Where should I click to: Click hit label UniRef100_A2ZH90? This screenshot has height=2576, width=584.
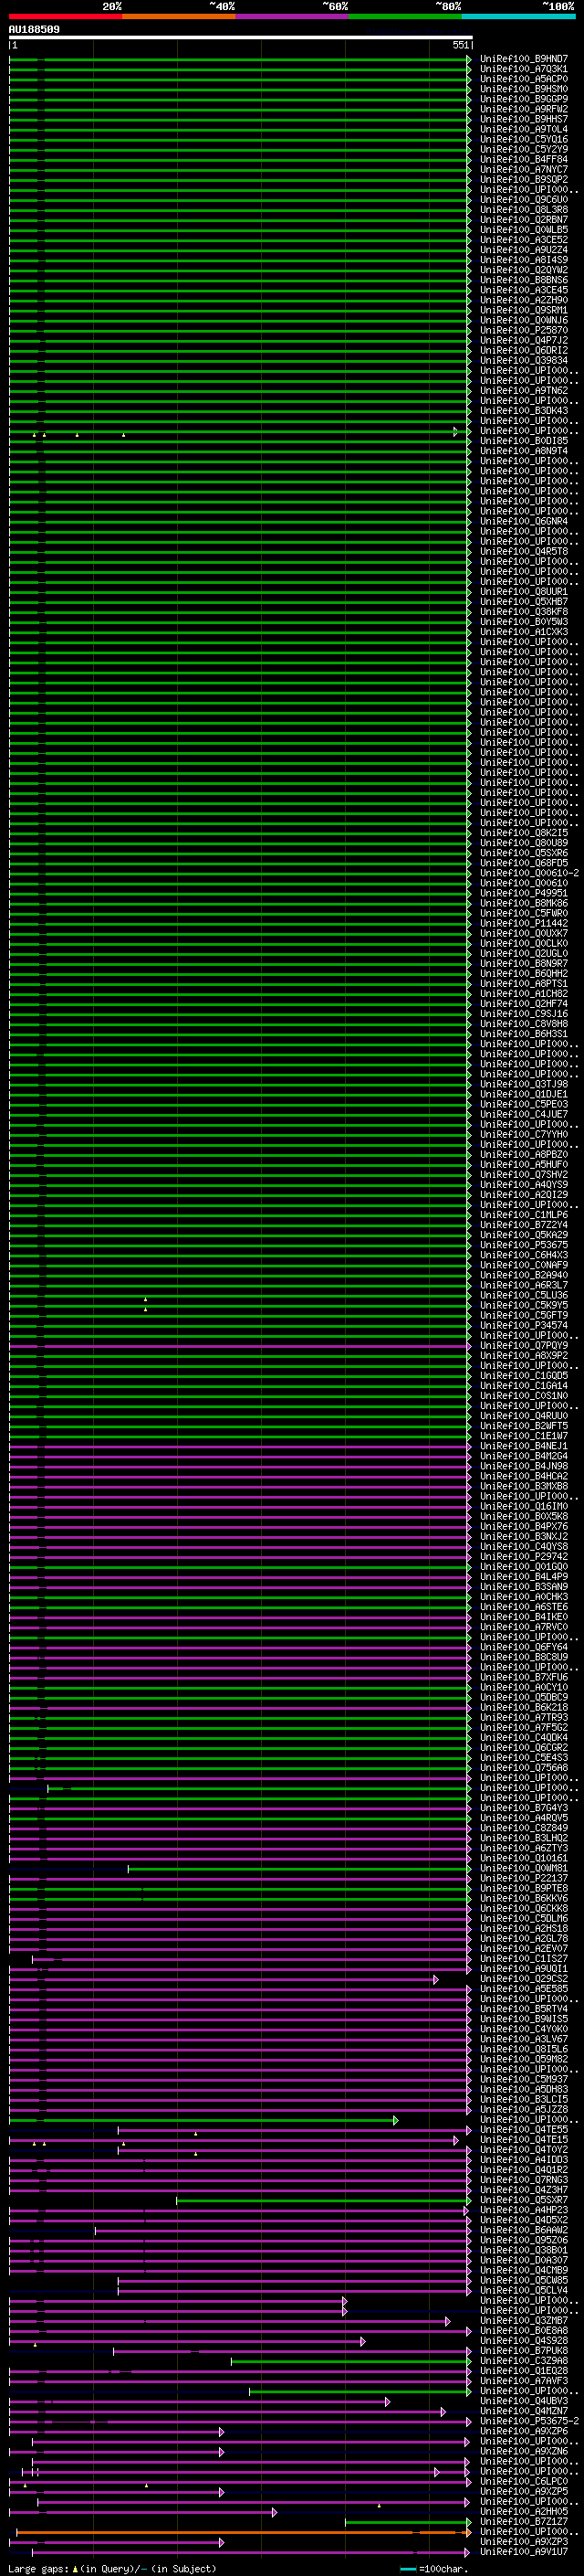523,300
